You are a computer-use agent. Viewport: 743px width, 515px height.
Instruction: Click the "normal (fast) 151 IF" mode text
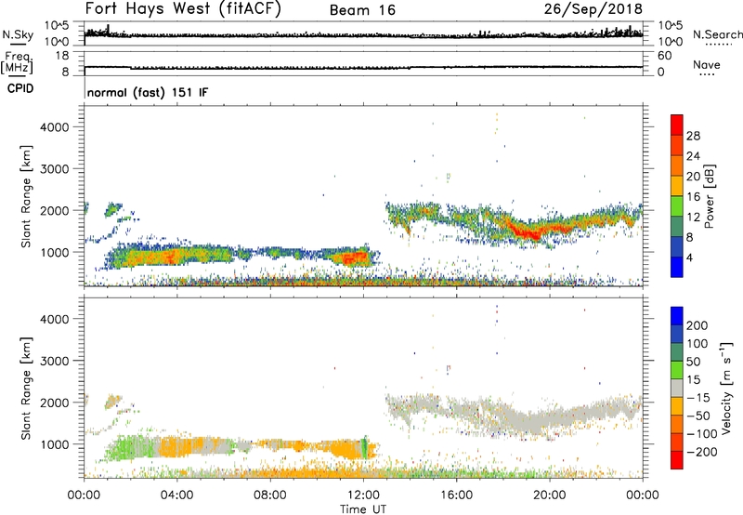(x=148, y=92)
